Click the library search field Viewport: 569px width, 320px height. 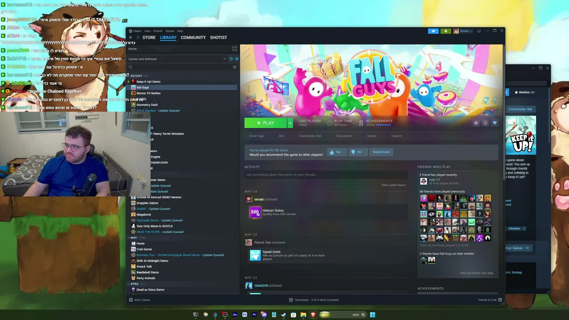pyautogui.click(x=179, y=67)
